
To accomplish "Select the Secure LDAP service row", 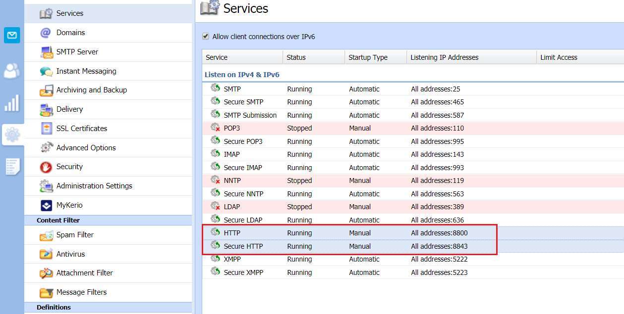I will click(413, 220).
